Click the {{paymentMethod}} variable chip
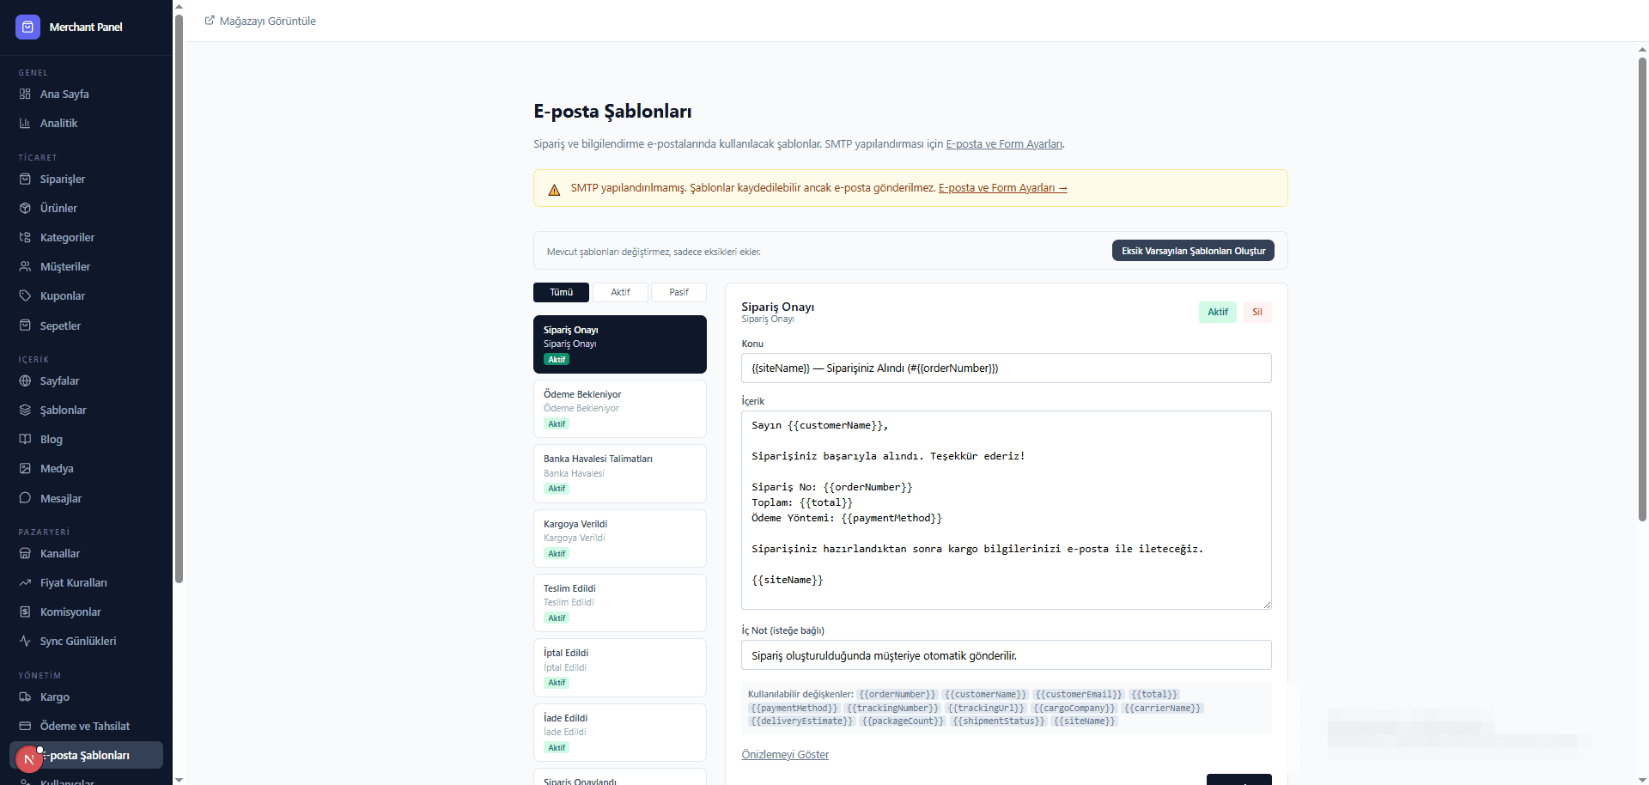The image size is (1649, 785). 794,709
